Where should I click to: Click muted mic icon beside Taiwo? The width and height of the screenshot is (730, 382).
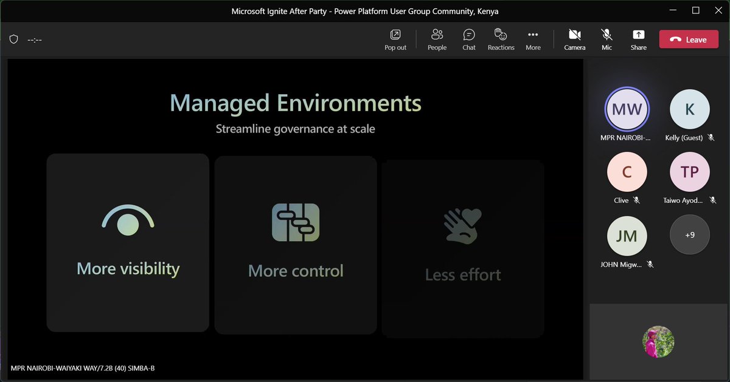pyautogui.click(x=714, y=200)
